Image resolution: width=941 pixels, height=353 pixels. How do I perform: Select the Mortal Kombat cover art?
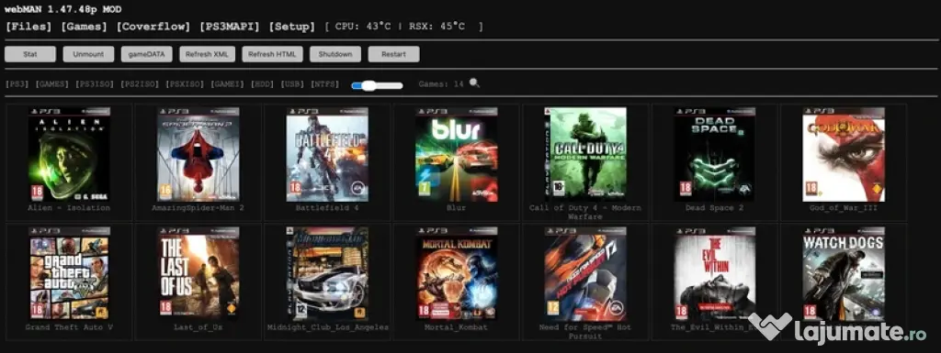[456, 273]
